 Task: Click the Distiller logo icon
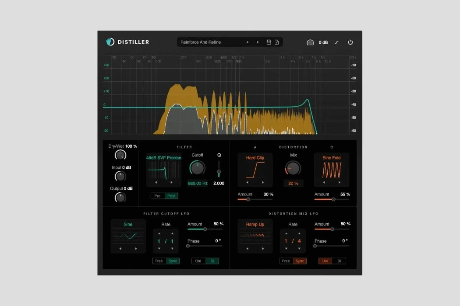tap(110, 42)
